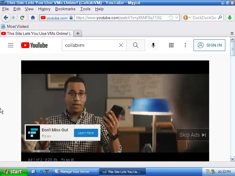Click the FTX ad logo thumbnail
Image resolution: width=235 pixels, height=176 pixels.
[x=33, y=133]
